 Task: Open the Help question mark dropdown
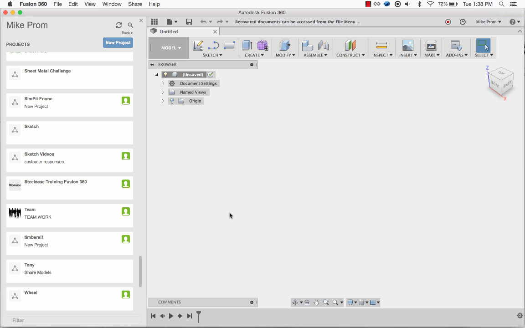point(515,22)
